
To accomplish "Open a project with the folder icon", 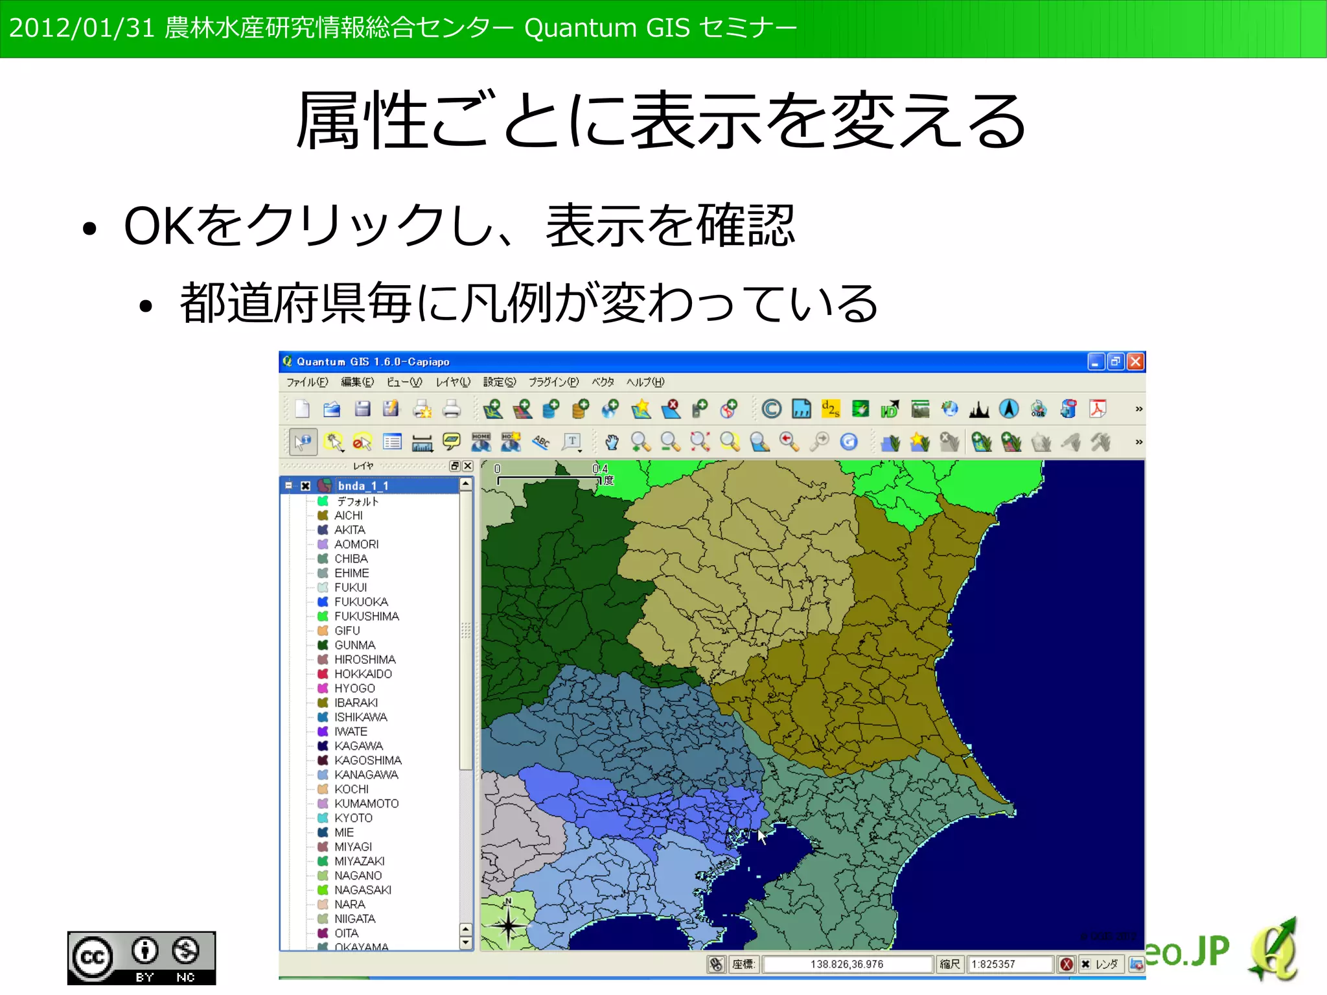I will click(x=332, y=409).
